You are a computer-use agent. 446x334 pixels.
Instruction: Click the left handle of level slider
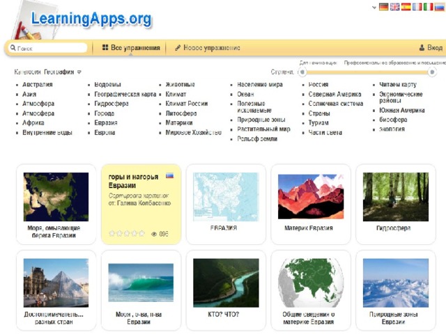pos(302,72)
